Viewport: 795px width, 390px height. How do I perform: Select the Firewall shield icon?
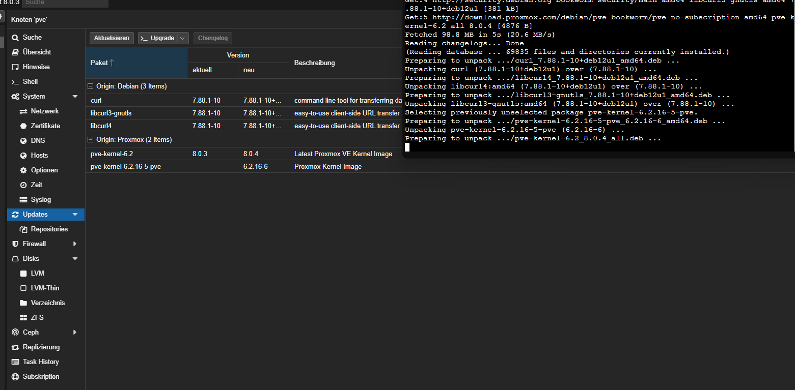click(x=15, y=244)
